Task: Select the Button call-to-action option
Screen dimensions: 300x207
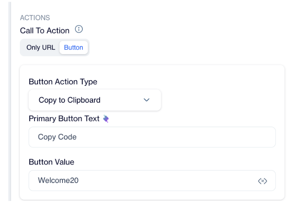Action: (x=73, y=48)
